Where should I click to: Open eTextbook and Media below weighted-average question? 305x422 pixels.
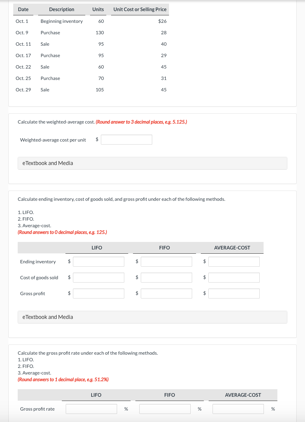[48, 163]
